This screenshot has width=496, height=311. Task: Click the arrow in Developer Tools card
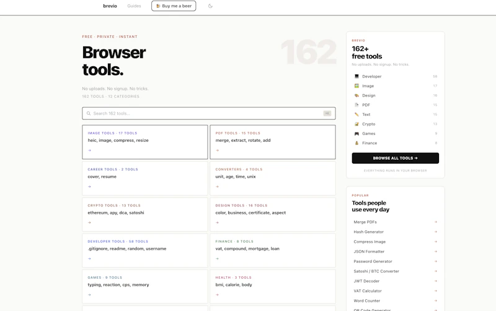[x=89, y=259]
